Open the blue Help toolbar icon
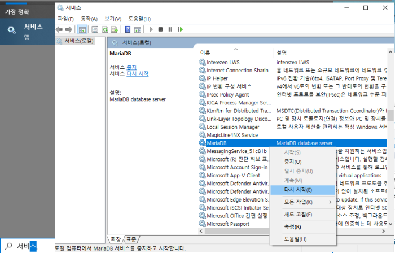Screen dimensions: 395x253 pos(128,29)
